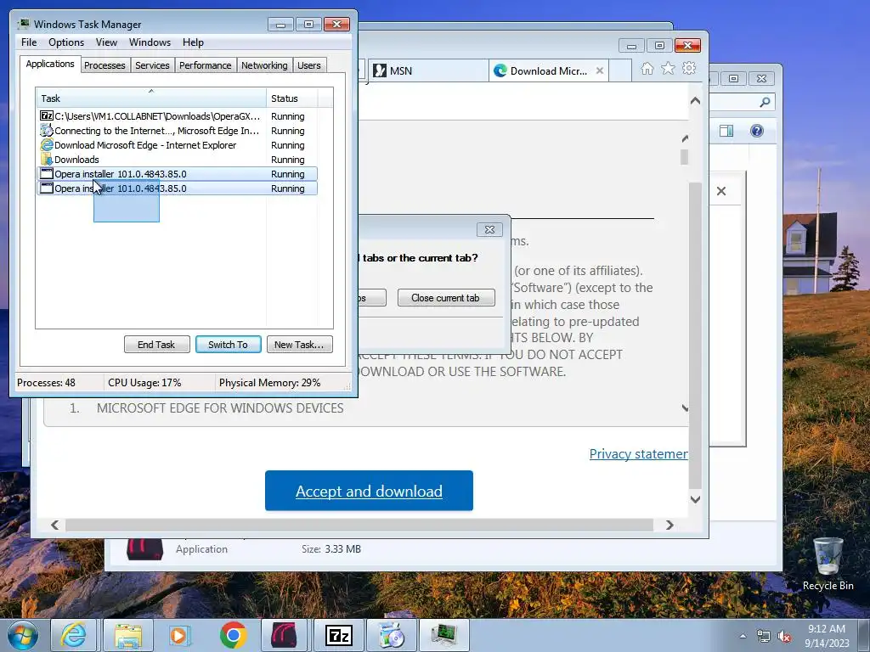Image resolution: width=870 pixels, height=652 pixels.
Task: Click the network icon in the system tray
Action: [x=764, y=637]
